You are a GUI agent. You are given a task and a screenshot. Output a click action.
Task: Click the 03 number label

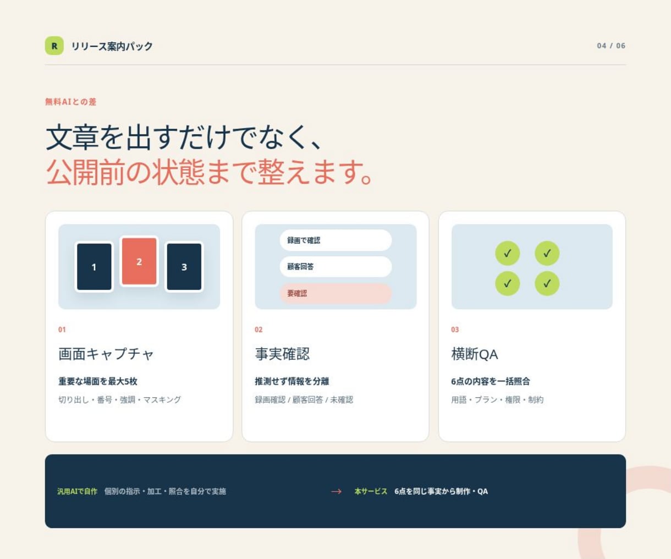coord(455,330)
